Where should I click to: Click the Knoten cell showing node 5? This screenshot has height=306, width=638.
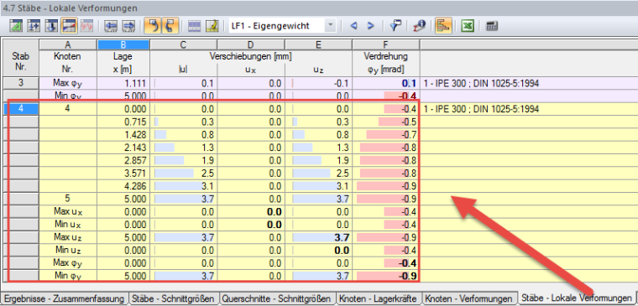68,199
